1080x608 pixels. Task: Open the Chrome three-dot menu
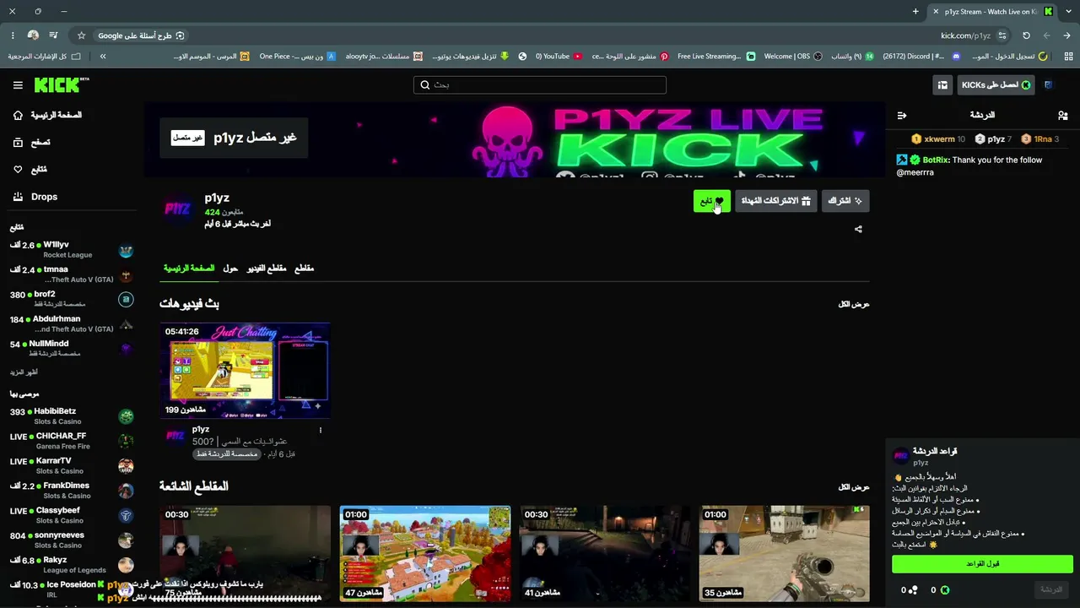(x=13, y=35)
